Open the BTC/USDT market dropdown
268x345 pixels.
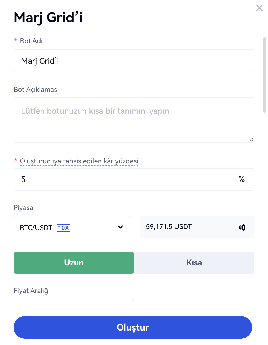(x=72, y=227)
